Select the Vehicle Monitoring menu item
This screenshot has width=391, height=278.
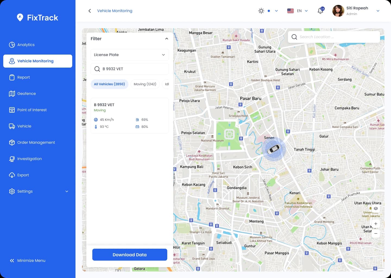pos(38,61)
